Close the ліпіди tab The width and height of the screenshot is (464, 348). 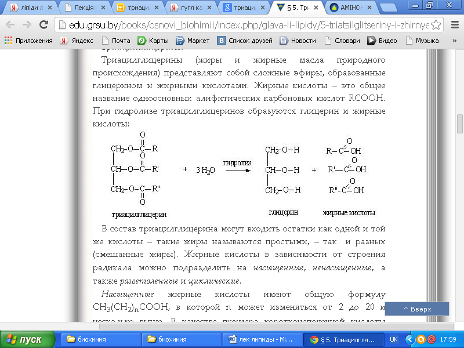click(50, 8)
